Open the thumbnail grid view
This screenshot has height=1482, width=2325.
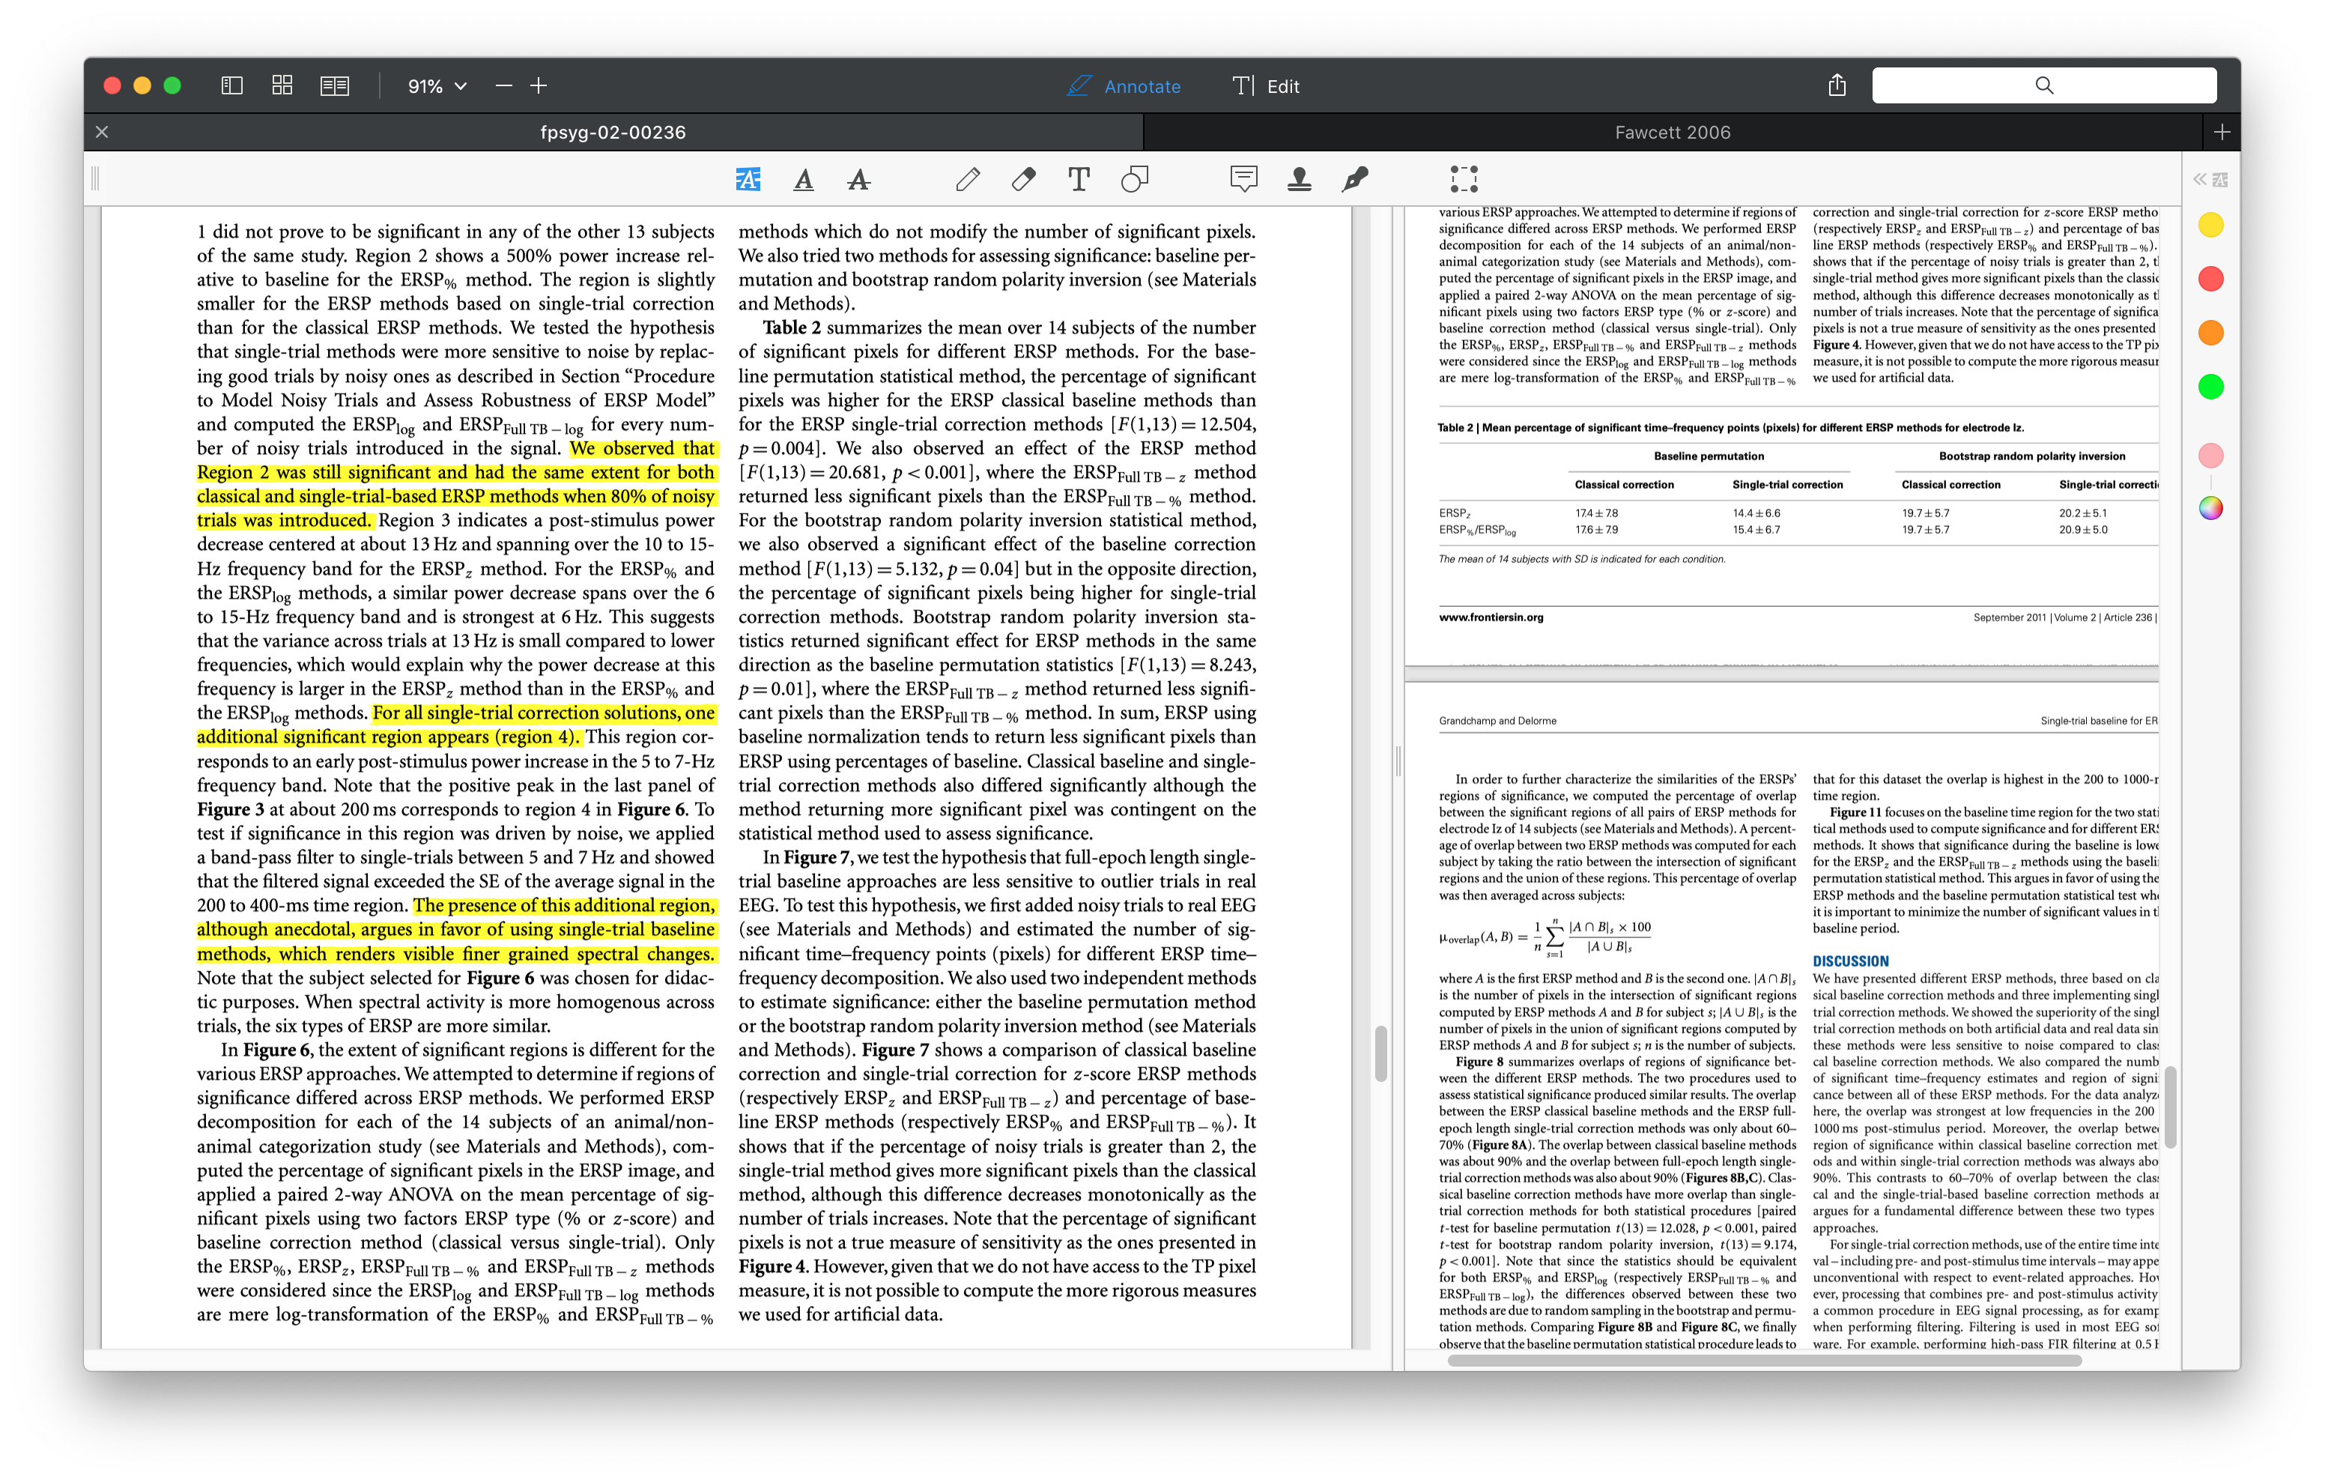[x=282, y=86]
